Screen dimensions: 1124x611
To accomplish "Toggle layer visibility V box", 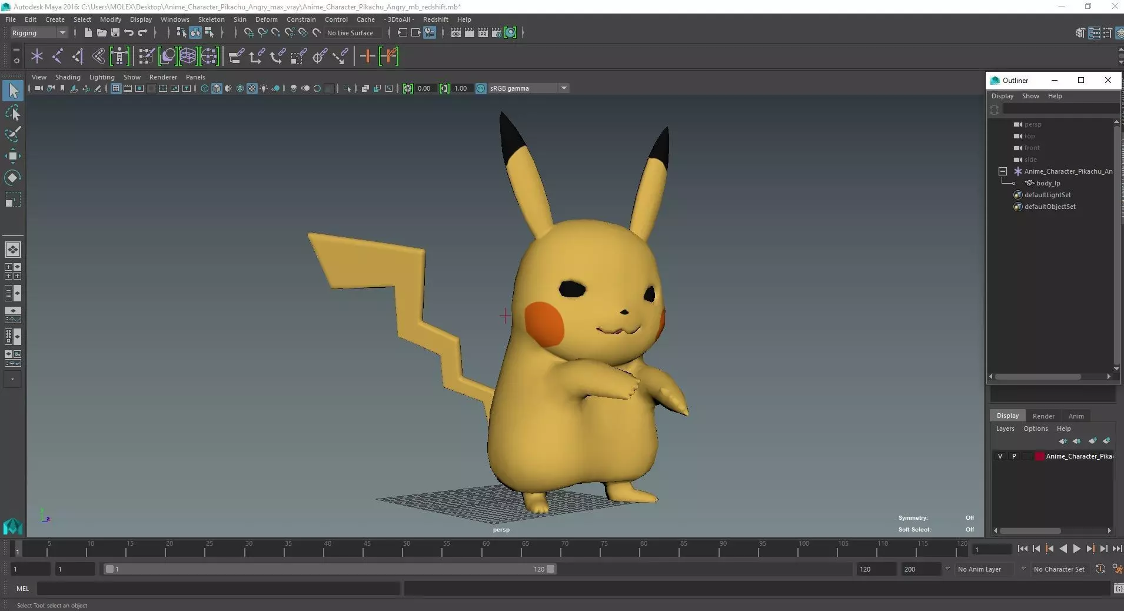I will tap(1000, 456).
